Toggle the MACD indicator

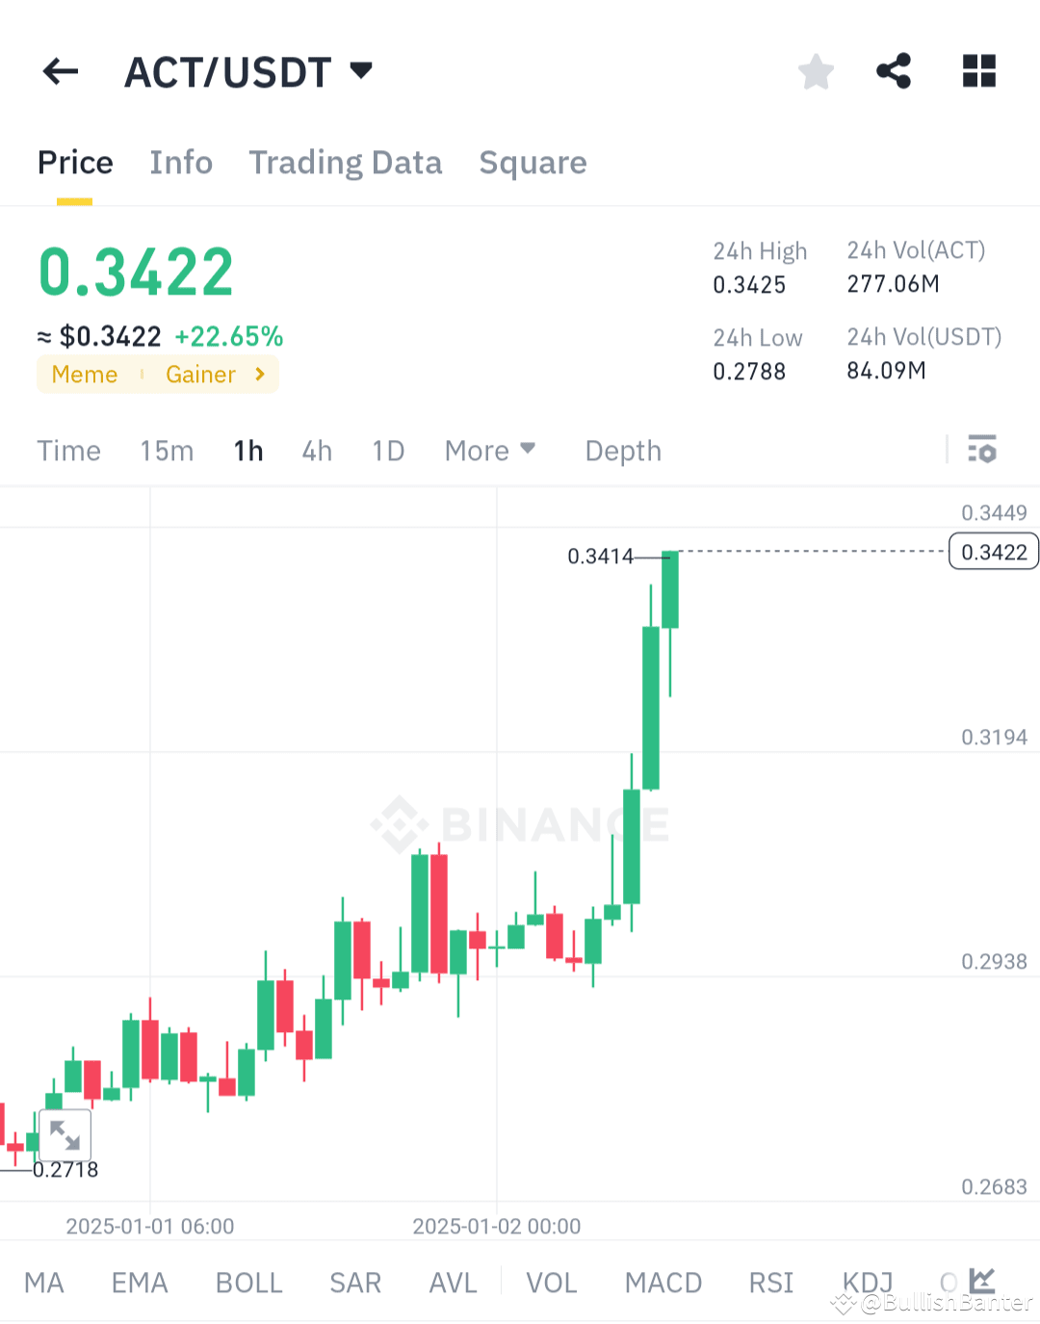[x=663, y=1282]
